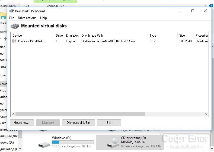The image size is (214, 152).
Task: Select dows (D:) item in Explorer sidebar
Action: click(x=7, y=142)
